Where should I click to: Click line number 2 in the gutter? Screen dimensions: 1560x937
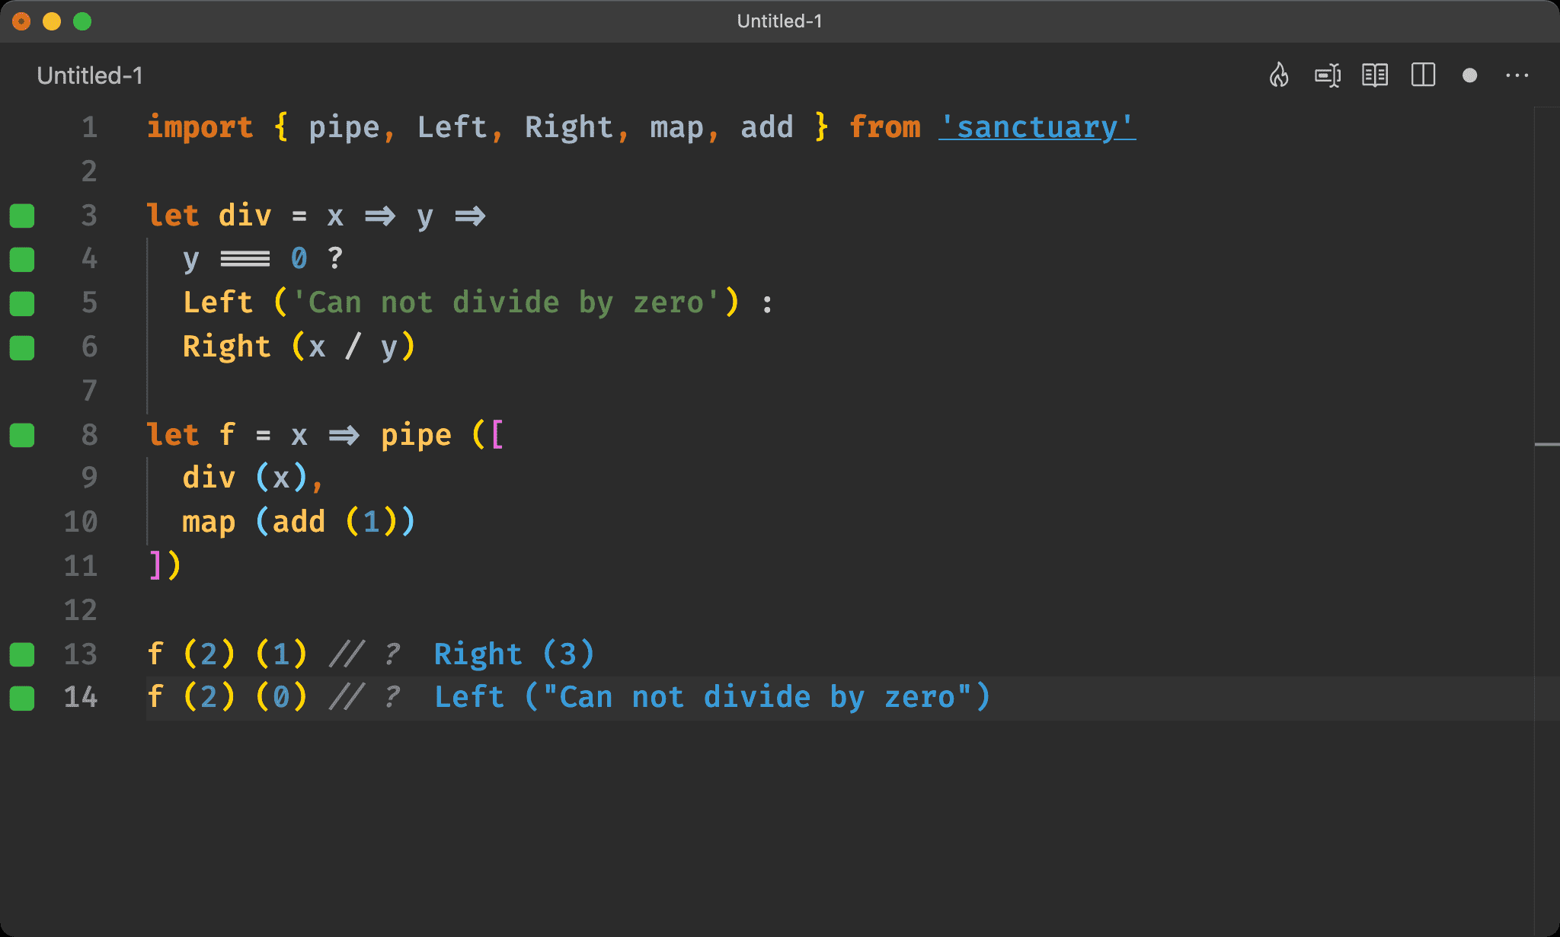[90, 171]
